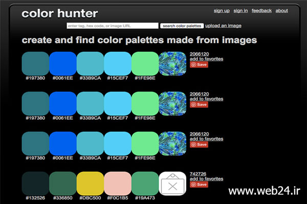Select the #F0C1B5 pink swatch
This screenshot has height=204, width=307.
click(118, 184)
